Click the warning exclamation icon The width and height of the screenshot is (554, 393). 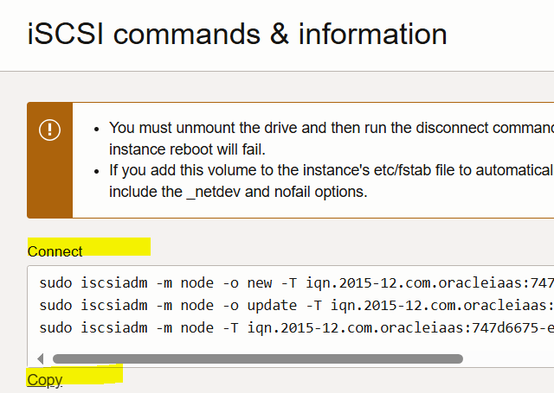pos(49,130)
